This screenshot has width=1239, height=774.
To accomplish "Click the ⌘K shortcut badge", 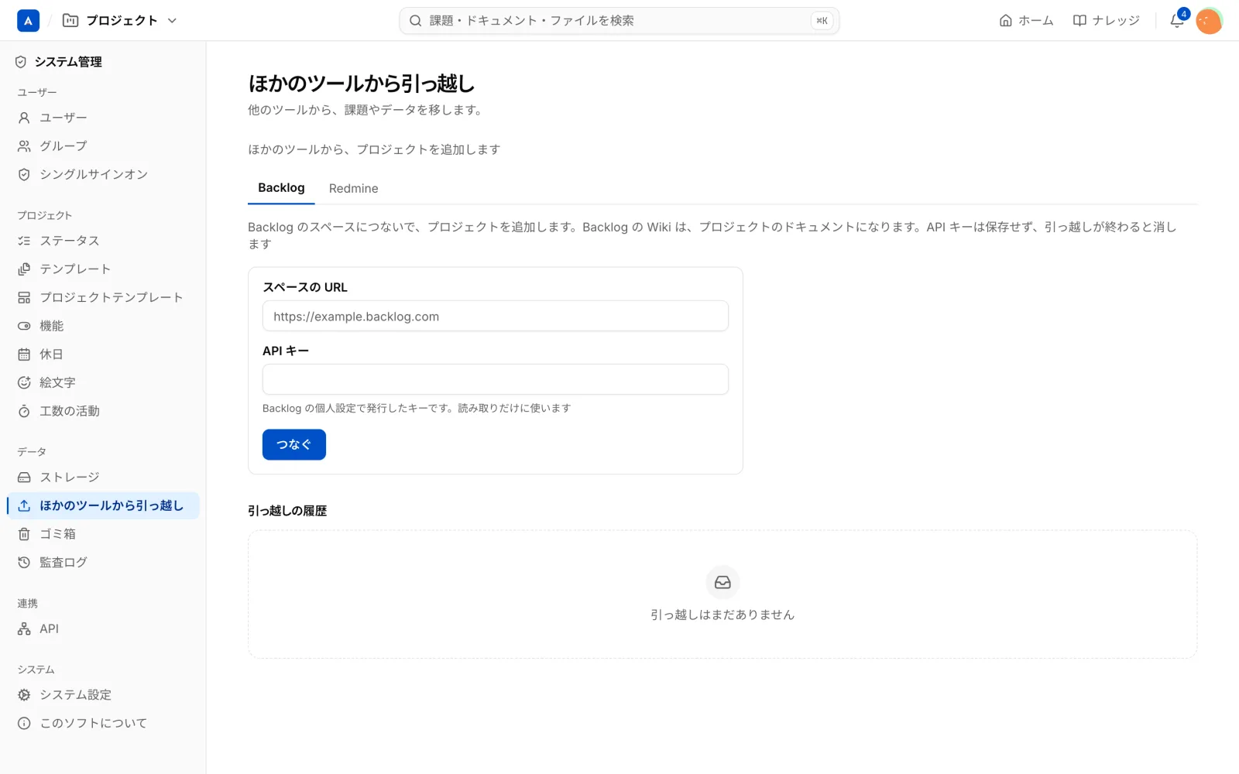I will point(822,21).
